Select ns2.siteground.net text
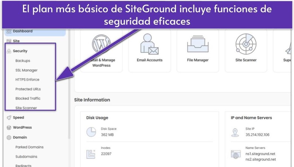The image size is (294, 167). [260, 159]
